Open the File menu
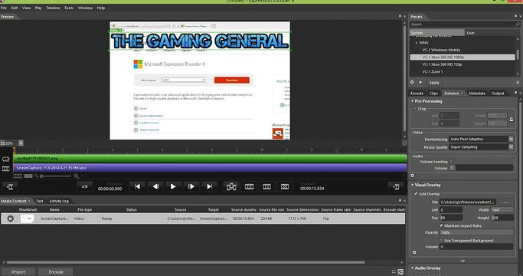Image resolution: width=523 pixels, height=276 pixels. 4,8
